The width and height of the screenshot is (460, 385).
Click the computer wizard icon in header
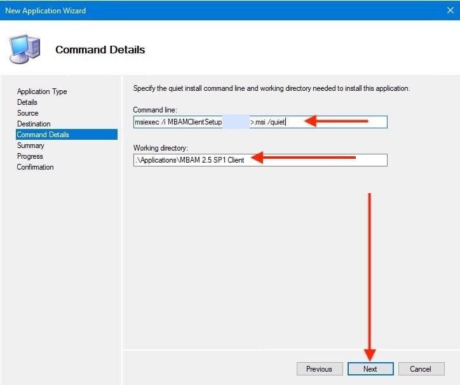pos(25,49)
